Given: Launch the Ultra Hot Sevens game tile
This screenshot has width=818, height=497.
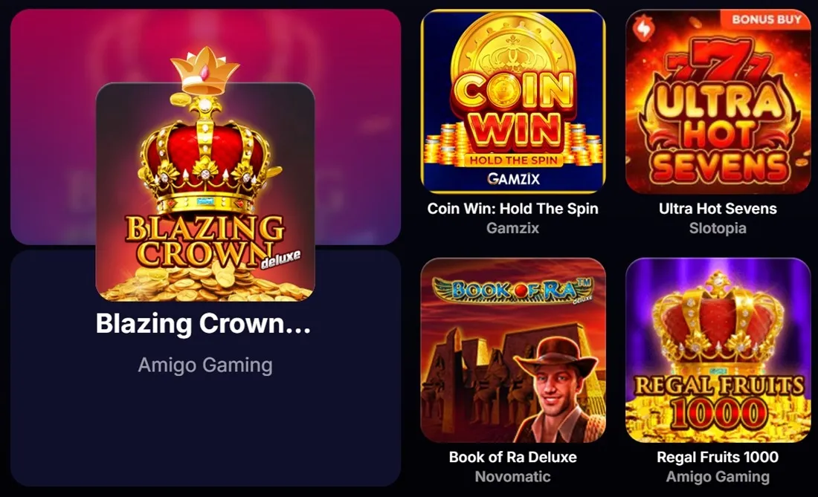Looking at the screenshot, I should tap(718, 102).
